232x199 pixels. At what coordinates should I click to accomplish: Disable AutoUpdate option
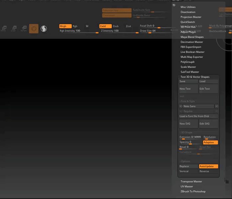pyautogui.click(x=208, y=166)
